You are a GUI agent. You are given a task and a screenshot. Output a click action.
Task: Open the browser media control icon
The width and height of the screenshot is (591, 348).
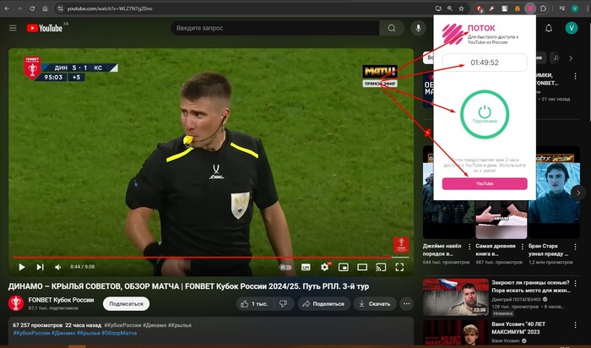point(562,8)
